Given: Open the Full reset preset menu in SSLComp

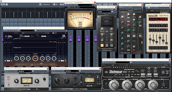Looking at the screenshot, I should click(x=104, y=12).
